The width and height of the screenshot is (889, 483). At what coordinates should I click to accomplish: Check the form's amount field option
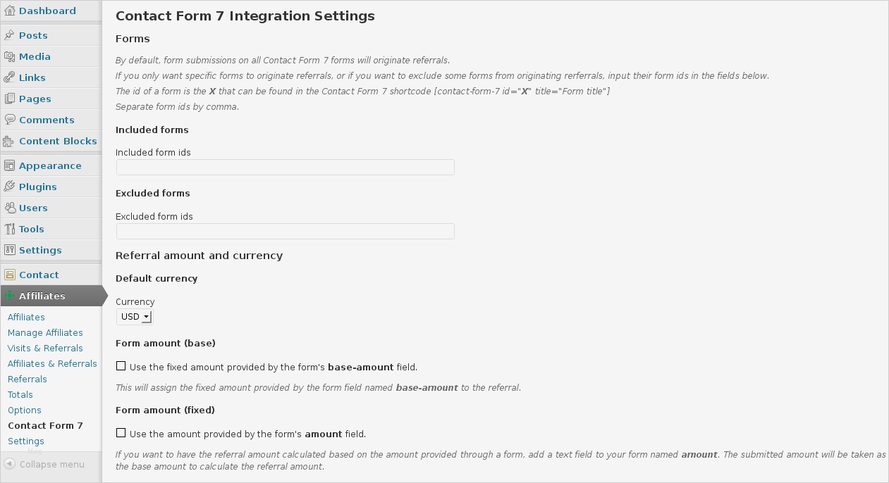coord(121,433)
